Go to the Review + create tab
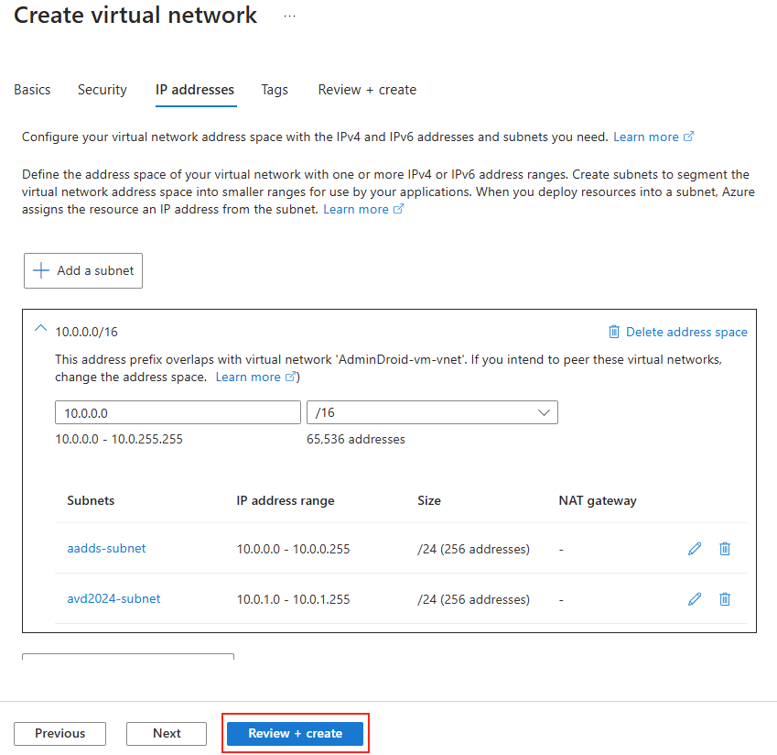This screenshot has height=755, width=777. (367, 90)
